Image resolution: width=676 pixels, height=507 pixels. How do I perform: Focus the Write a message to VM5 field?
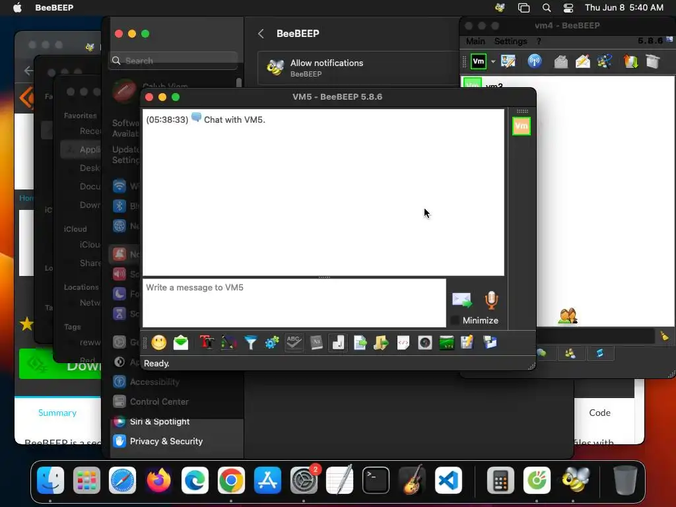(x=294, y=303)
